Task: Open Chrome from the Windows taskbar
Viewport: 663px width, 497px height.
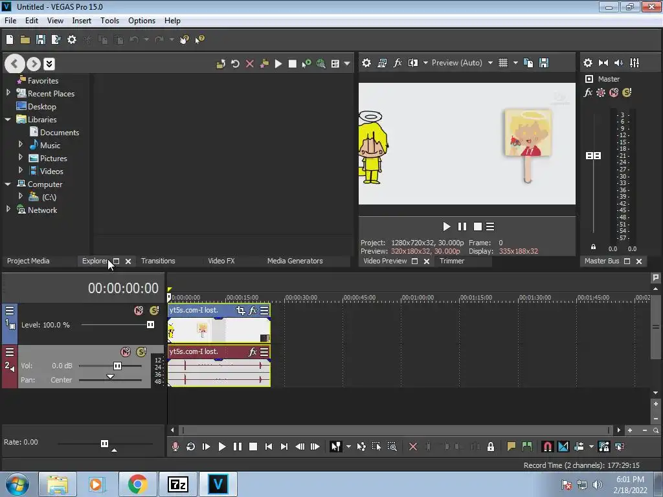Action: [x=137, y=484]
